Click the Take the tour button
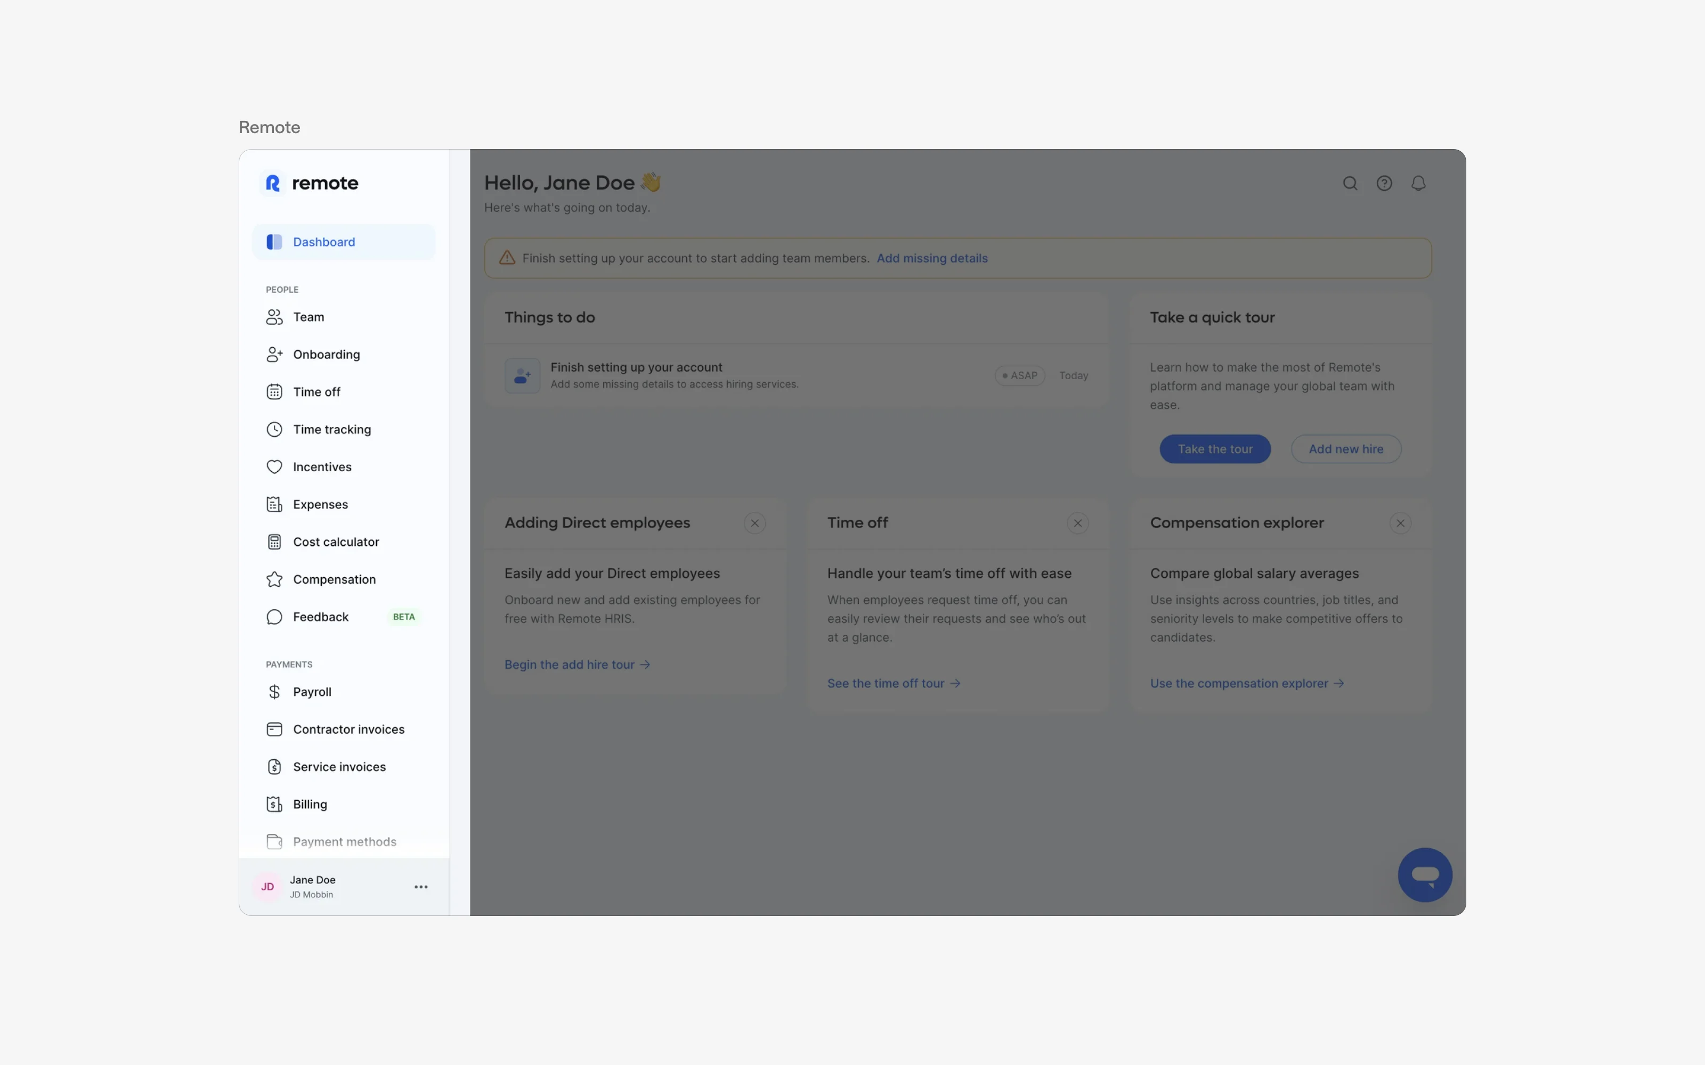1705x1065 pixels. pyautogui.click(x=1215, y=449)
